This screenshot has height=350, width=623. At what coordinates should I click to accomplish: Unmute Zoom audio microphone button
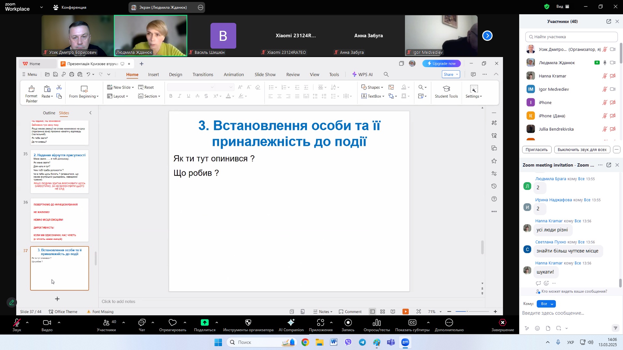click(17, 325)
